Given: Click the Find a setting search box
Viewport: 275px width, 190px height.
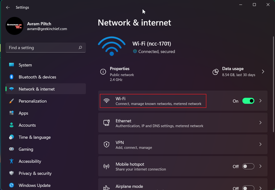Looking at the screenshot, I should pos(46,47).
